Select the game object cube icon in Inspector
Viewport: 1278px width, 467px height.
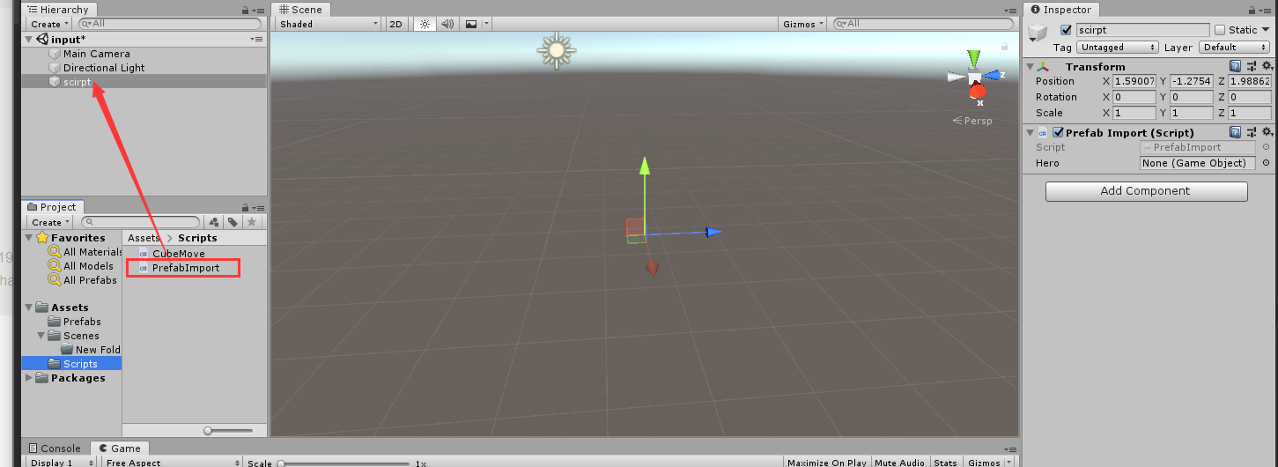pyautogui.click(x=1039, y=33)
